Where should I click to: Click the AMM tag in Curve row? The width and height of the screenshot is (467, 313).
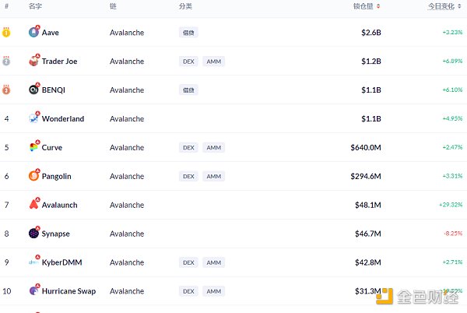214,147
